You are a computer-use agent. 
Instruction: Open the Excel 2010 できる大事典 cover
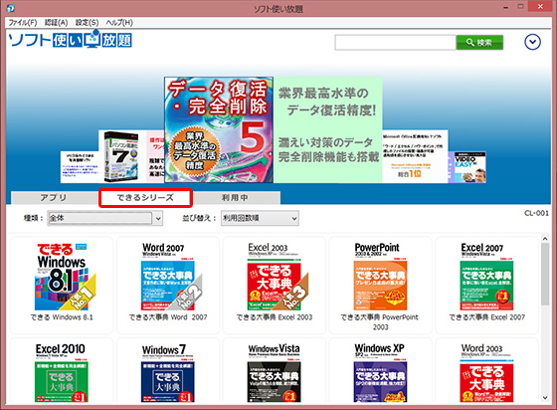pos(62,373)
